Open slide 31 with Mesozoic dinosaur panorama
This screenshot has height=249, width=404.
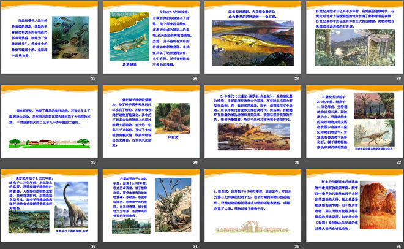point(253,121)
